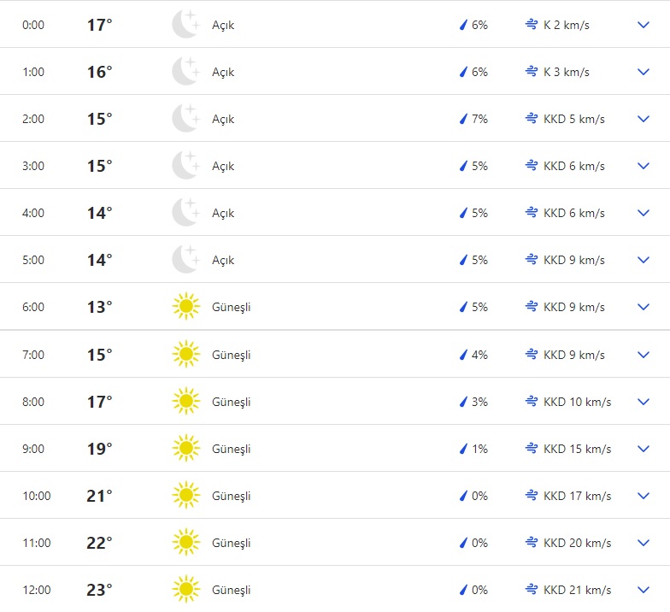Click the moon icon in the 0:00 row
670x612 pixels.
point(185,25)
